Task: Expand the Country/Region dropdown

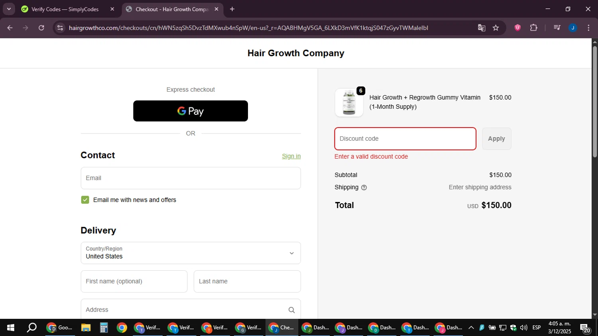Action: pos(191,253)
